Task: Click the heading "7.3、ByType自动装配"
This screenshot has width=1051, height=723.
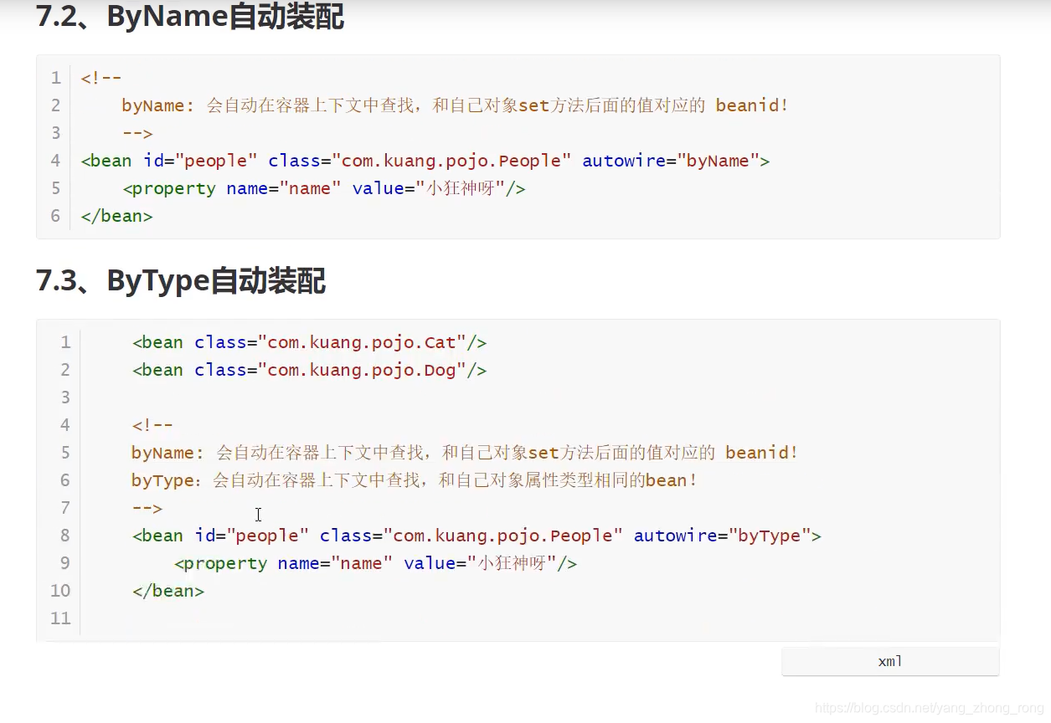Action: [181, 281]
